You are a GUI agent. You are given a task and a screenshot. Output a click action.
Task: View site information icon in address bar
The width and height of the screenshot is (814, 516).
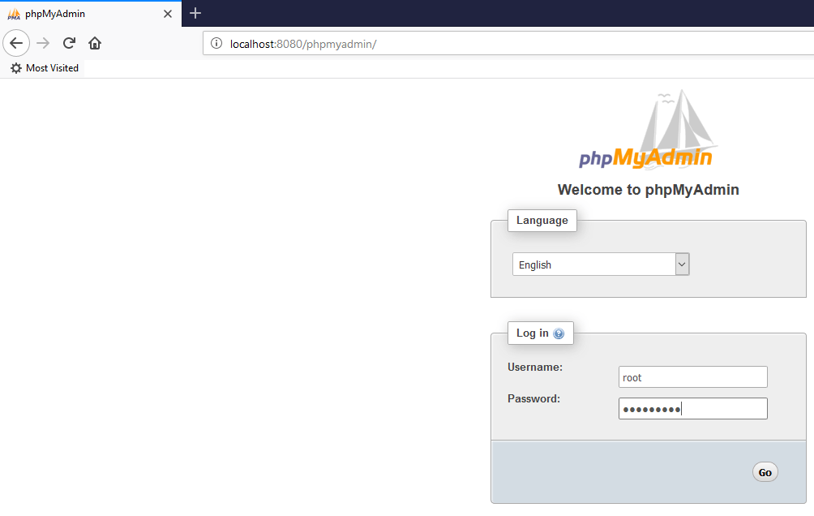216,44
